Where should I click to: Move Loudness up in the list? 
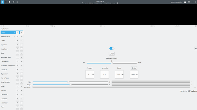coord(17,99)
